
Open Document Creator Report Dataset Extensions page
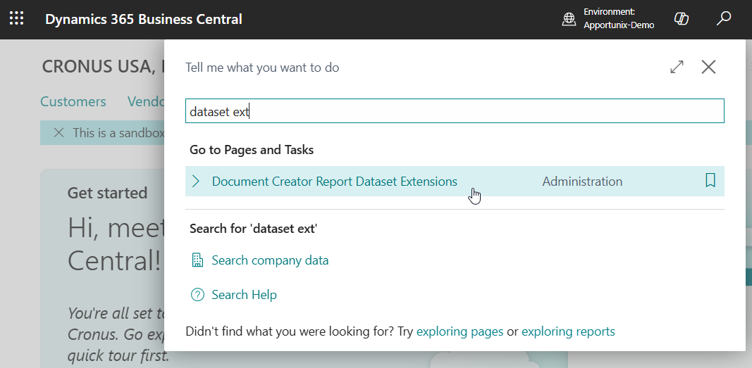[x=334, y=182]
